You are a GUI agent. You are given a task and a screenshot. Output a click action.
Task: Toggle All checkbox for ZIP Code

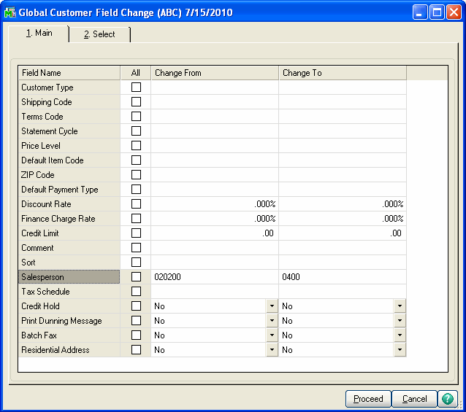136,175
